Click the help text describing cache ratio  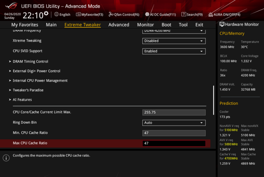(x=51, y=156)
